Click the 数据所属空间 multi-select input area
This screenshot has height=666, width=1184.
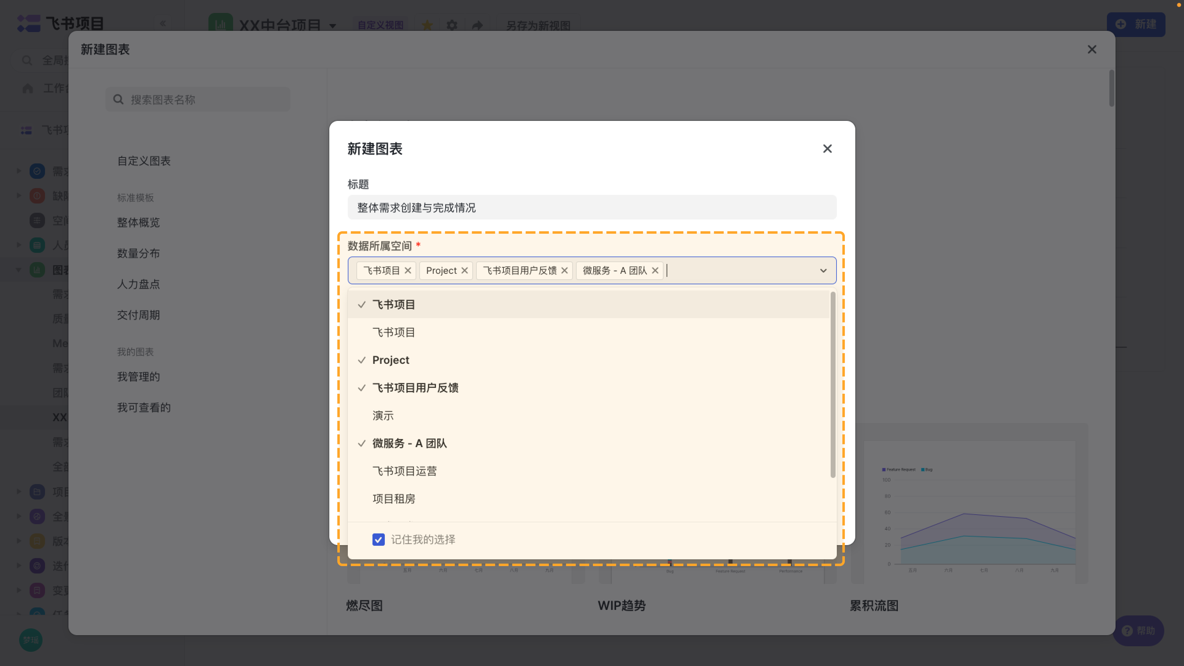pyautogui.click(x=592, y=271)
